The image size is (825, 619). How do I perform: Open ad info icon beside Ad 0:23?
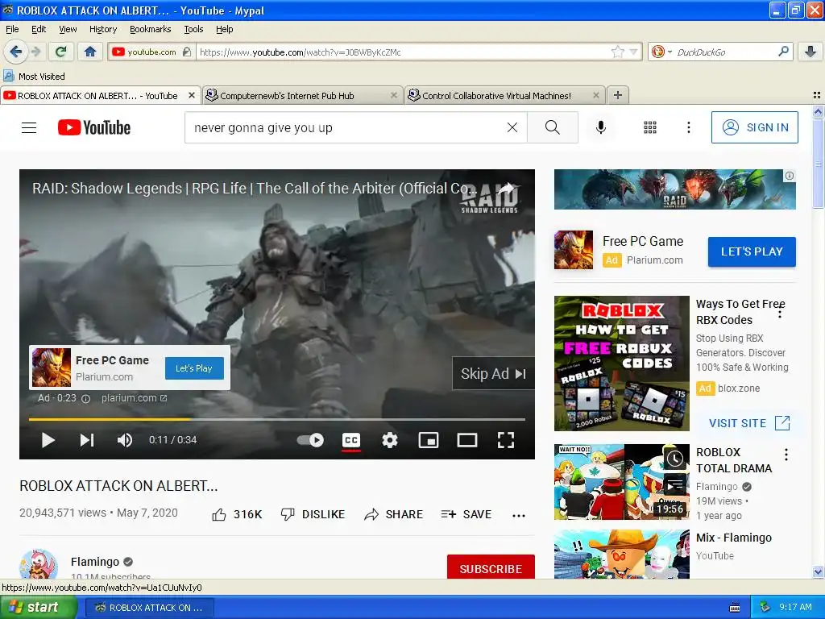85,398
